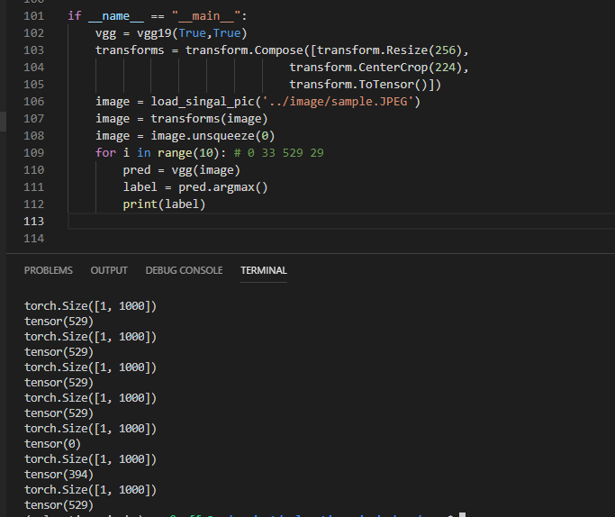This screenshot has height=517, width=615.
Task: Click 'transform.Resize(256)' in line 103
Action: pyautogui.click(x=389, y=50)
